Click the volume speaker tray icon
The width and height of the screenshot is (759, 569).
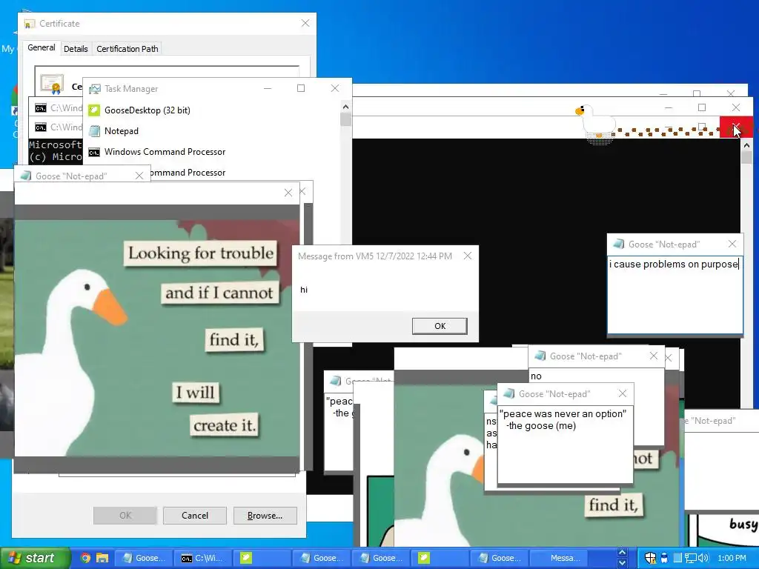pos(703,558)
